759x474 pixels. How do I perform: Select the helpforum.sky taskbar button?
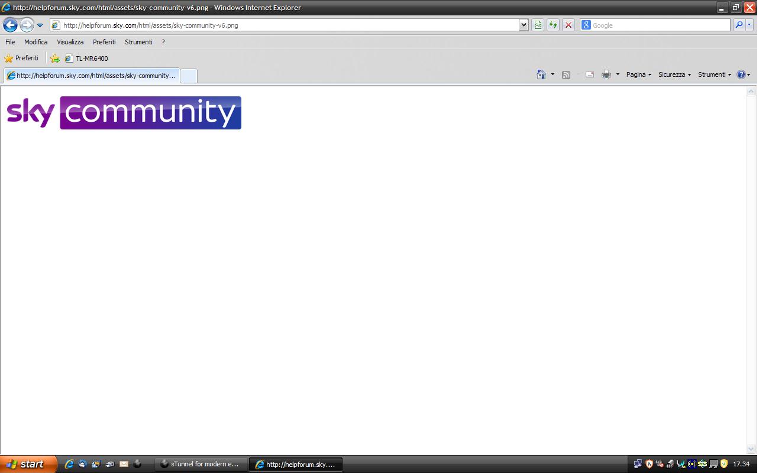tap(296, 465)
